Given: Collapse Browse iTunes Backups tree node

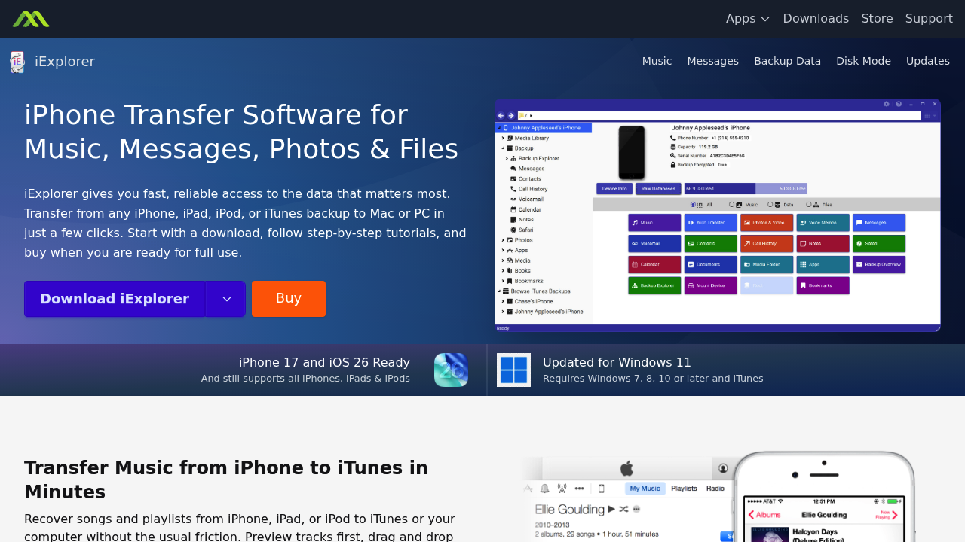Looking at the screenshot, I should (x=498, y=291).
